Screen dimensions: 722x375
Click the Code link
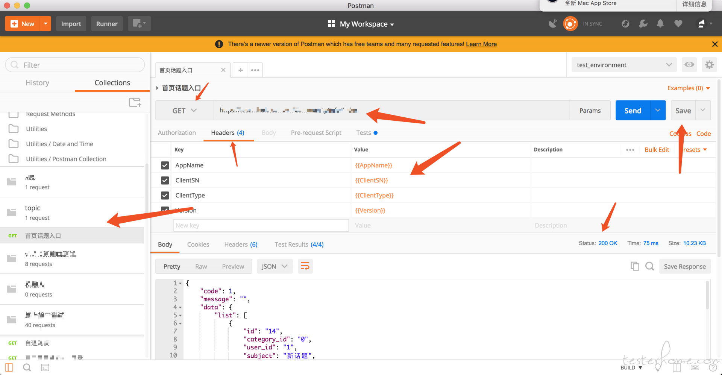[704, 134]
